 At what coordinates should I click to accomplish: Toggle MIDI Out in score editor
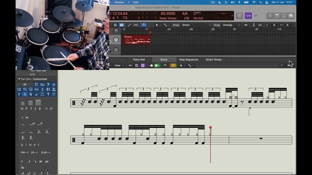click(157, 66)
